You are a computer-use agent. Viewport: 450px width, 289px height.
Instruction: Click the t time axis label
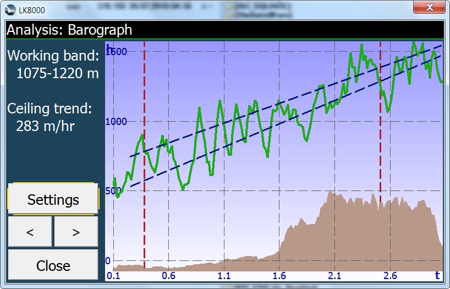[437, 275]
